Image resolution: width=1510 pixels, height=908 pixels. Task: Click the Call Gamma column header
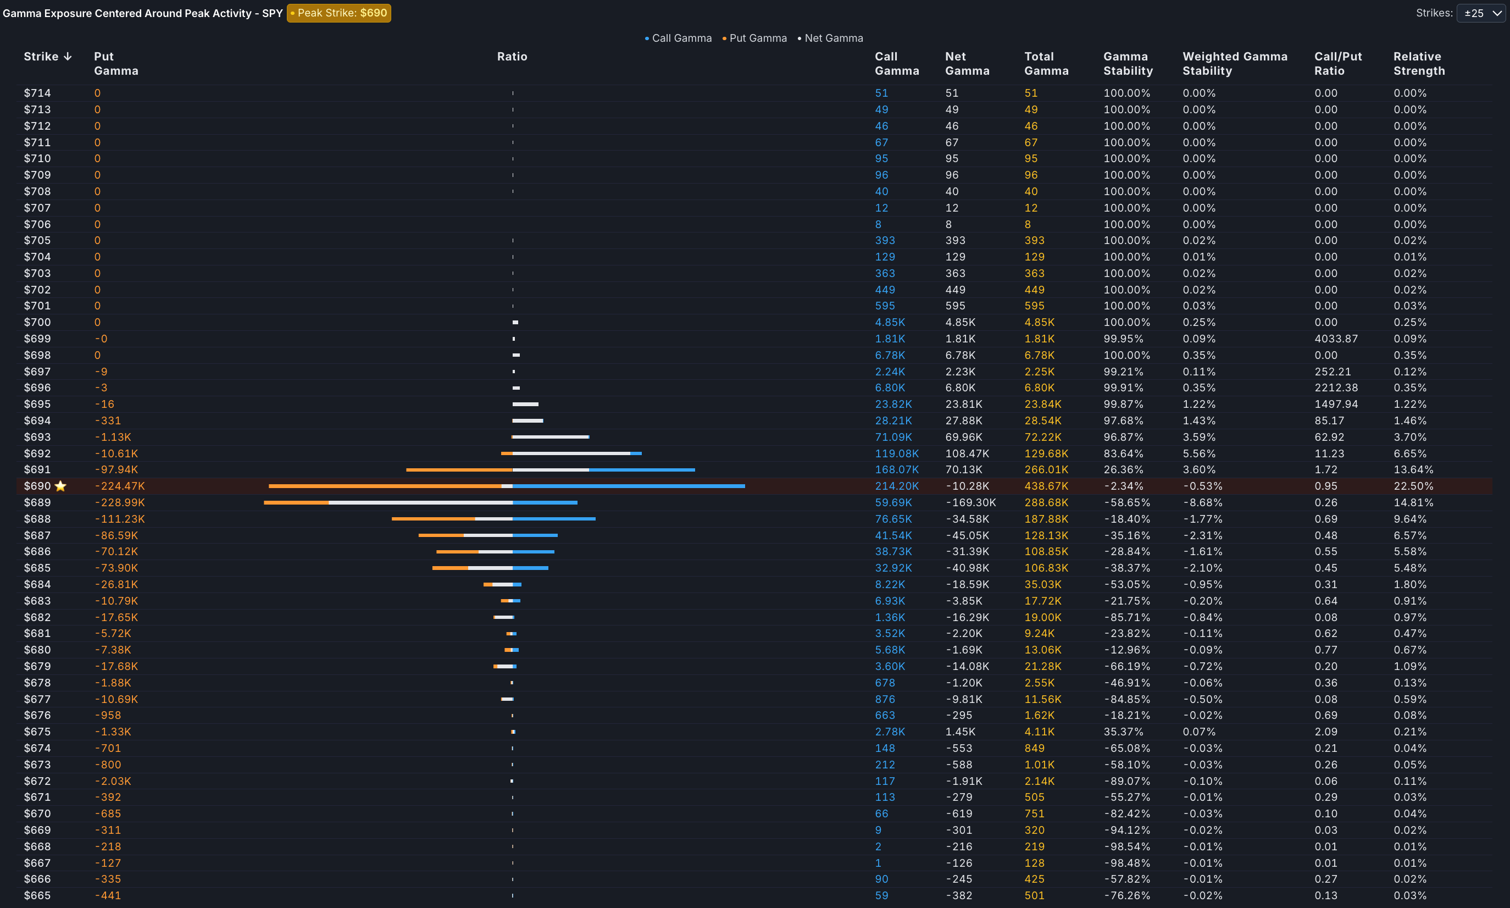896,64
